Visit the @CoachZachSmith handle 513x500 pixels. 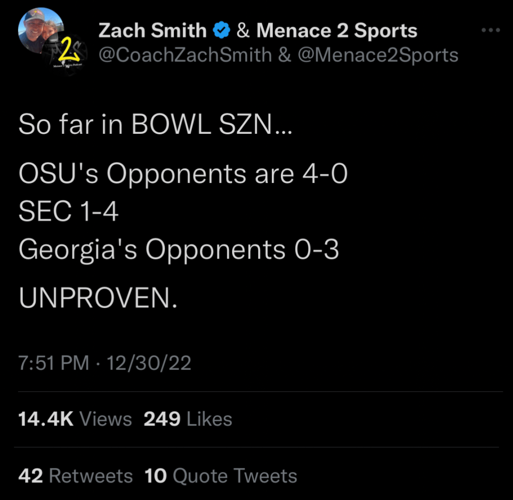185,55
